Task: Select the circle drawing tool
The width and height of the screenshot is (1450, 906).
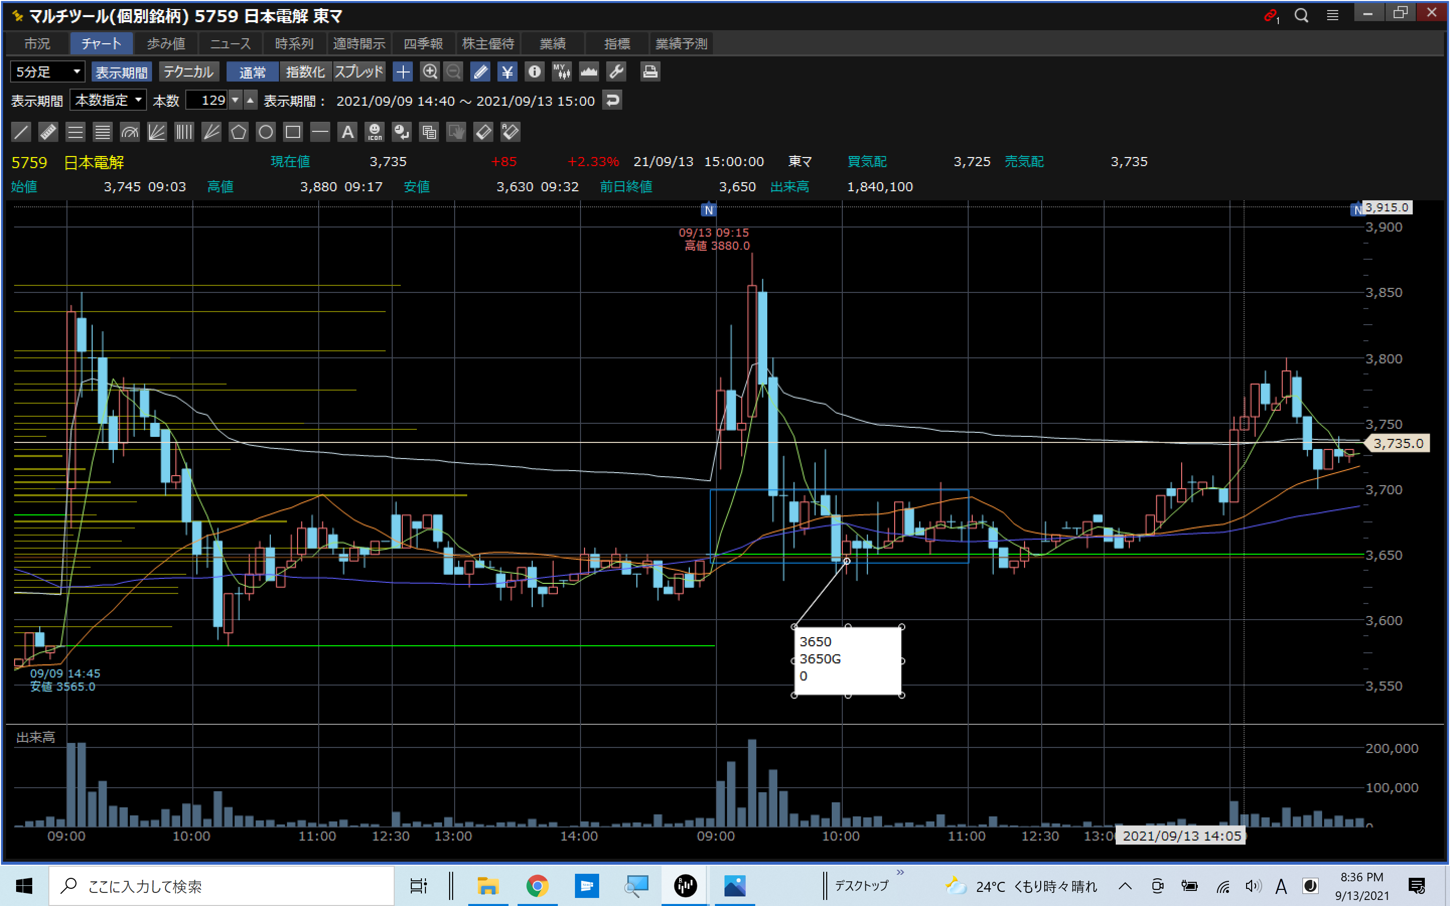Action: pyautogui.click(x=265, y=132)
